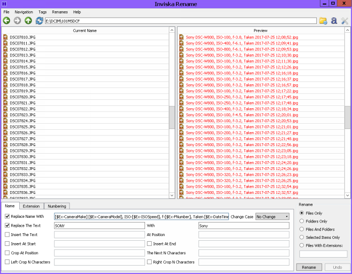Click scroll up arrow in Current Name pane
The height and width of the screenshot is (274, 352).
pyautogui.click(x=172, y=30)
